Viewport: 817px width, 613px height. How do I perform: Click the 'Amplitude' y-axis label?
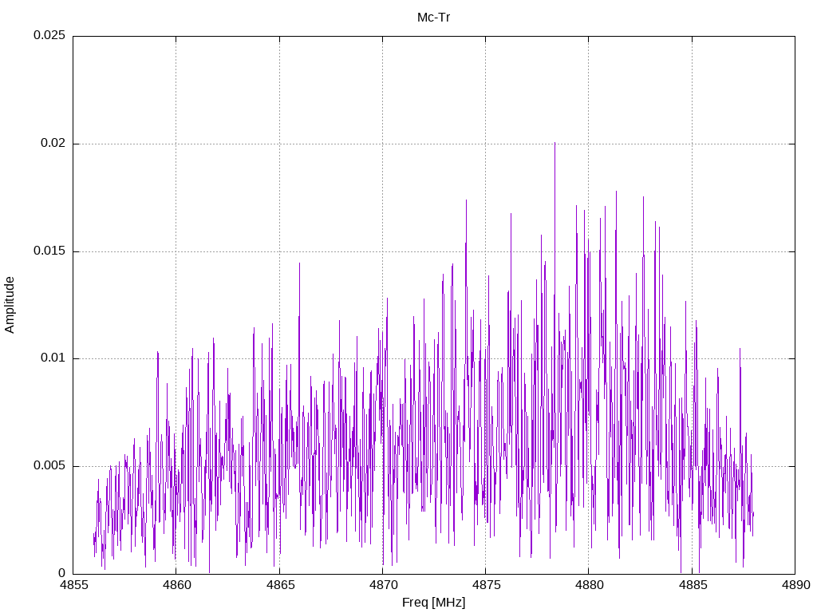point(10,305)
